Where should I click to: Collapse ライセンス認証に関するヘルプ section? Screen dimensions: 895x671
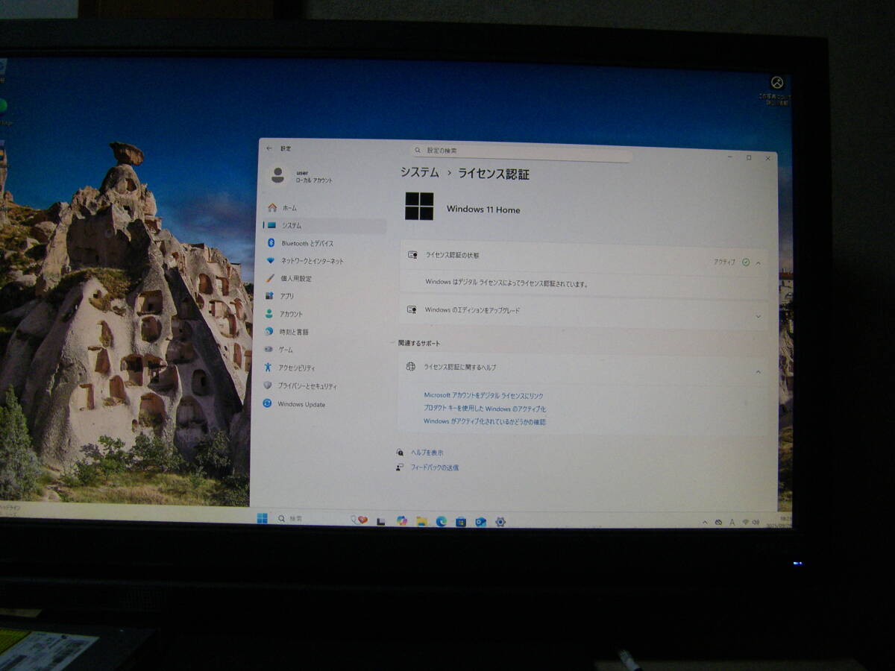click(759, 371)
